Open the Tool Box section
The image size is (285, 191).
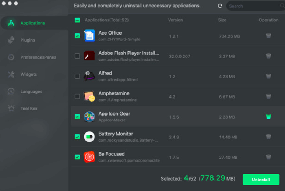coord(29,109)
